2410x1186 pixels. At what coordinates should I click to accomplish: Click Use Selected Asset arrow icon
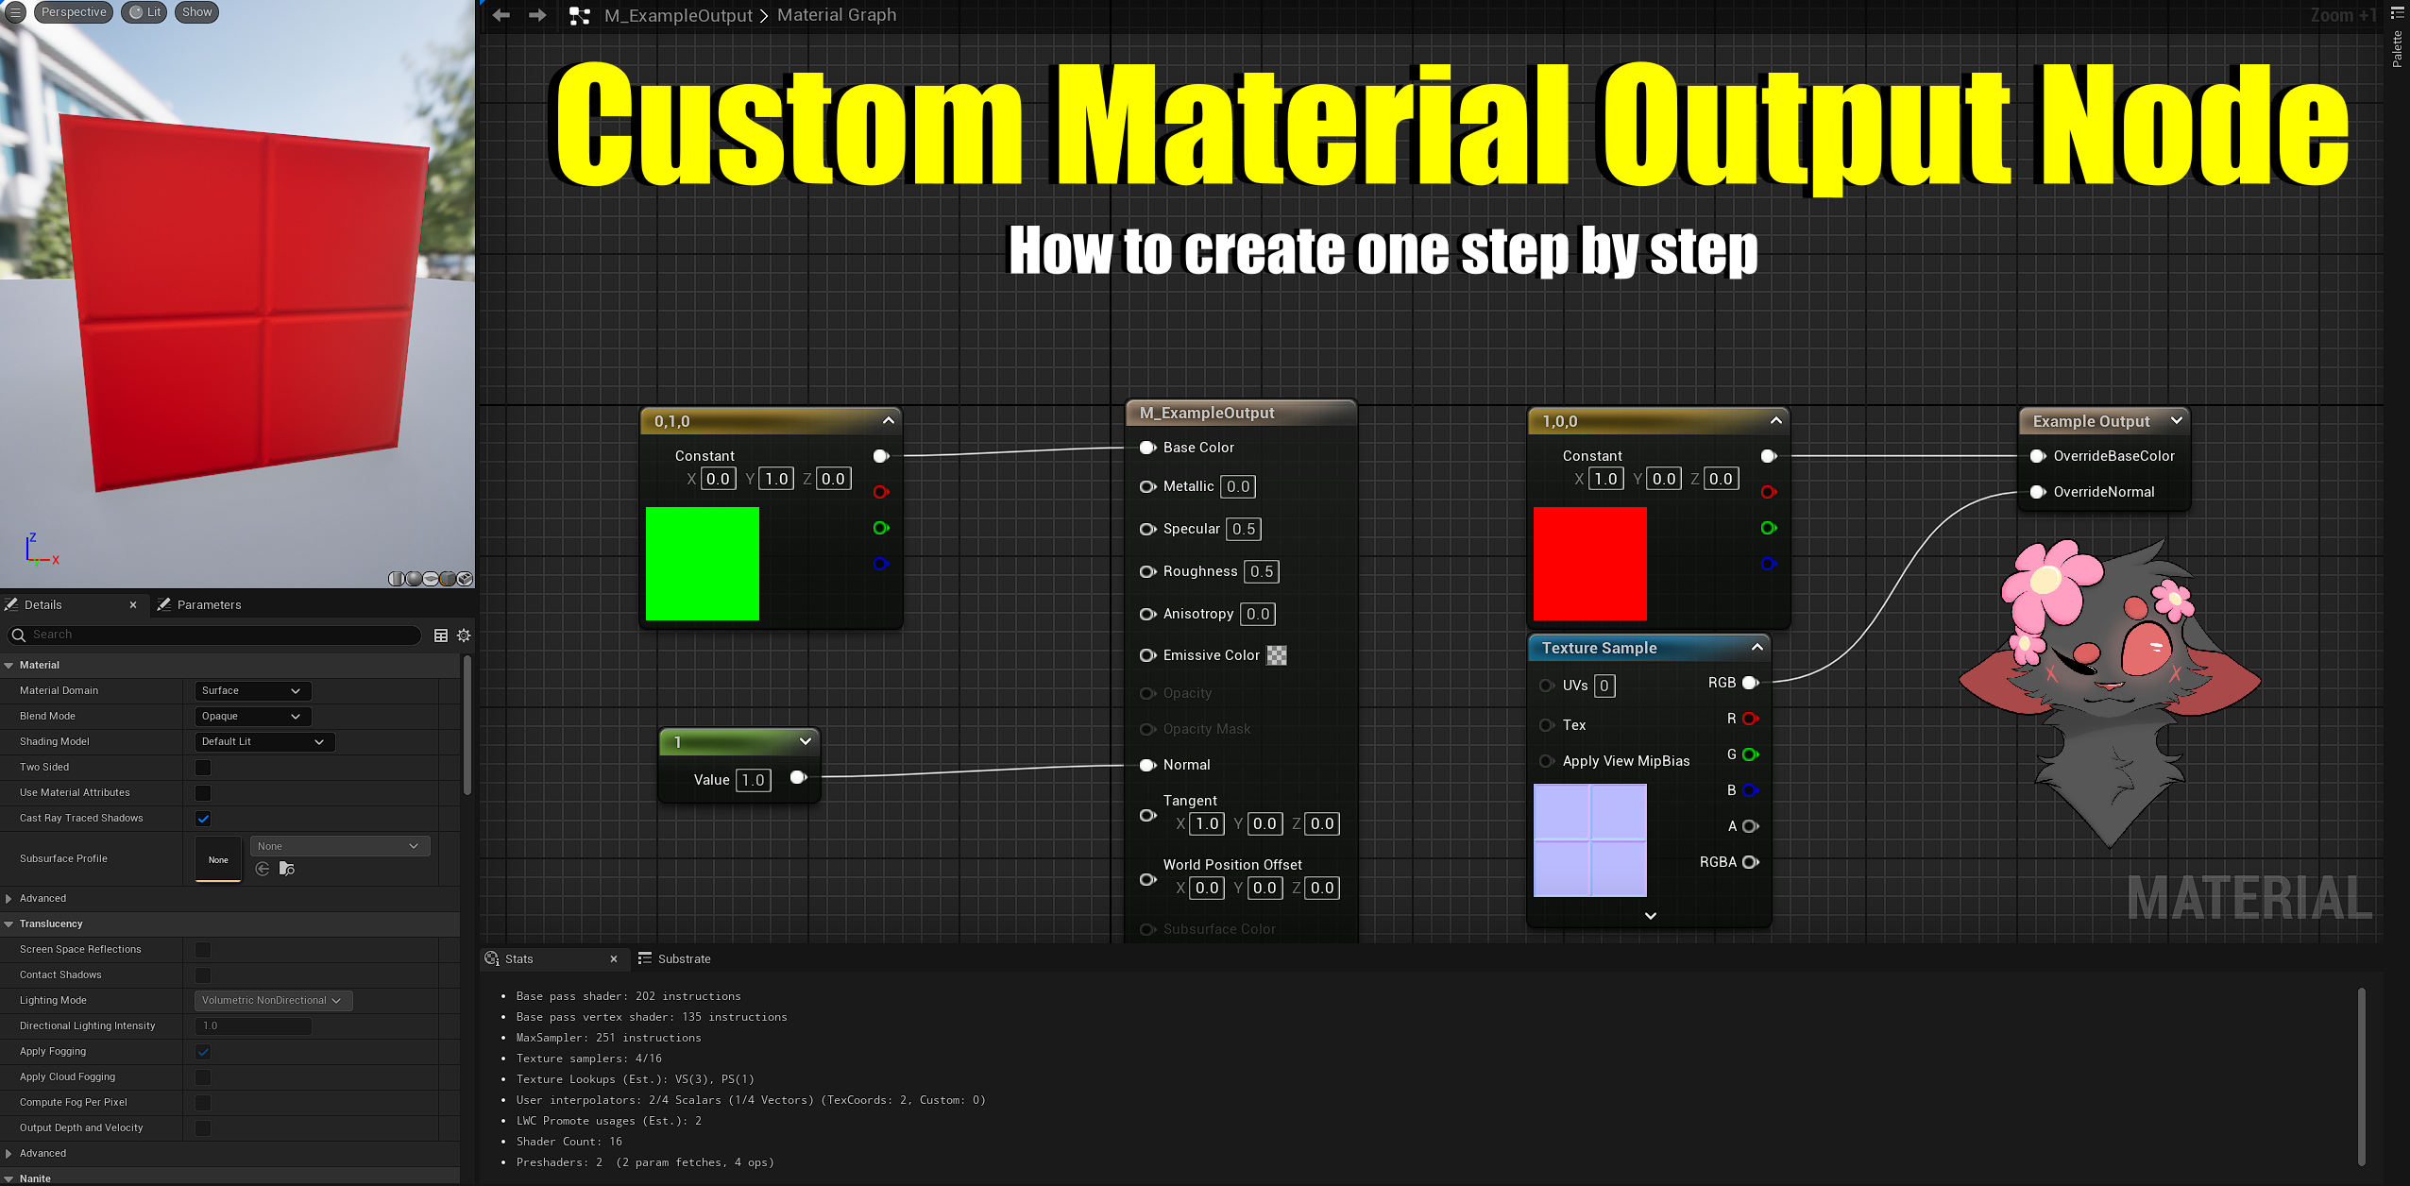click(x=263, y=869)
